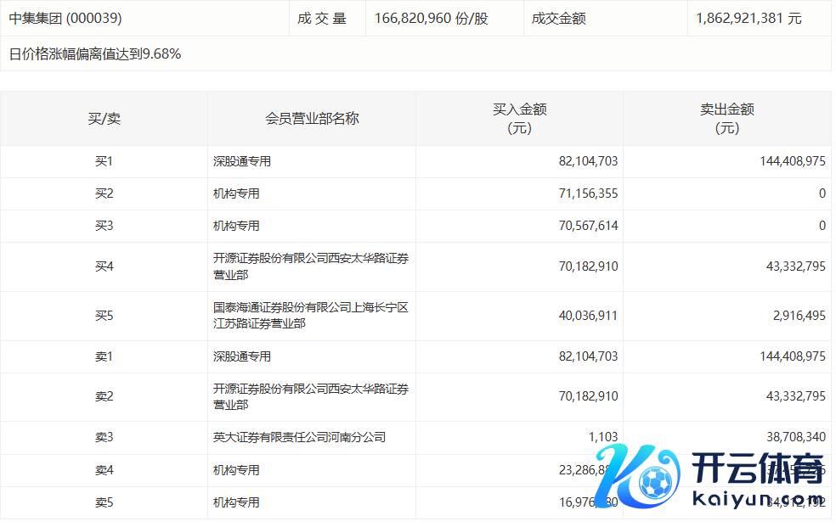The width and height of the screenshot is (836, 527).
Task: Open 国泰海通证券上海长宁区江苏路 branch name
Action: tap(310, 316)
